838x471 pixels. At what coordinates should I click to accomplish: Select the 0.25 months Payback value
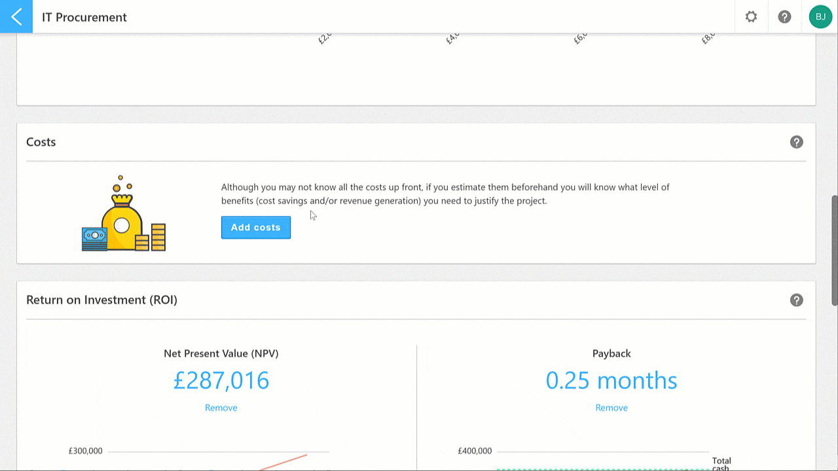[611, 380]
